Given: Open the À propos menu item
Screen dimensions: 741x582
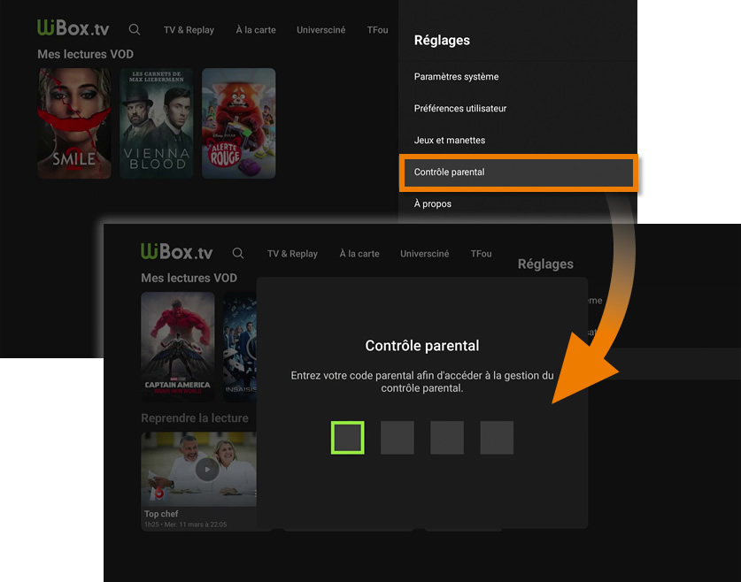Looking at the screenshot, I should click(433, 204).
